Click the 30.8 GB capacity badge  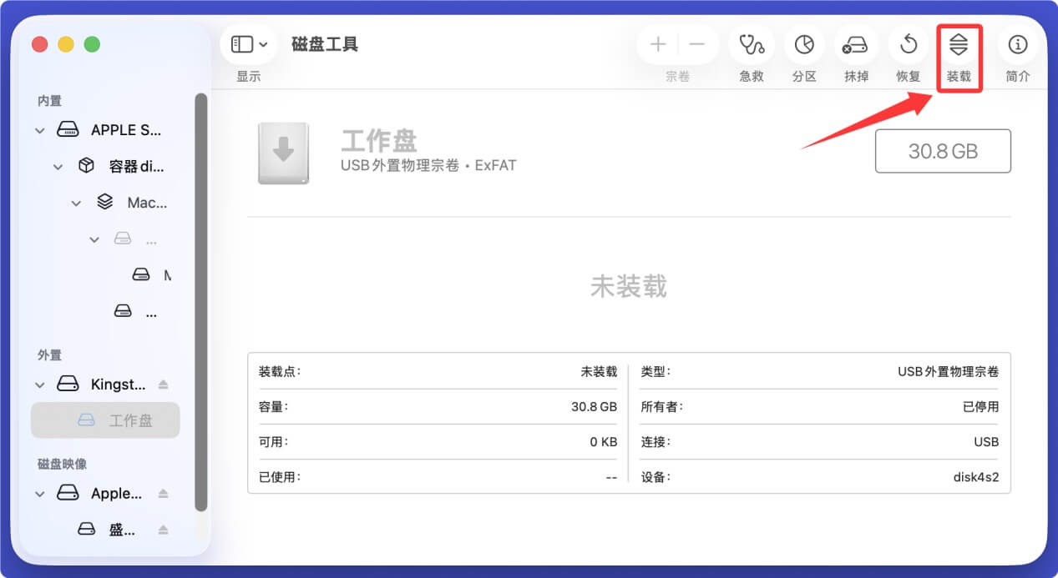pyautogui.click(x=943, y=151)
